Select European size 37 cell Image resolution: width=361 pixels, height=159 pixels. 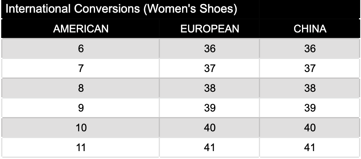tap(209, 68)
